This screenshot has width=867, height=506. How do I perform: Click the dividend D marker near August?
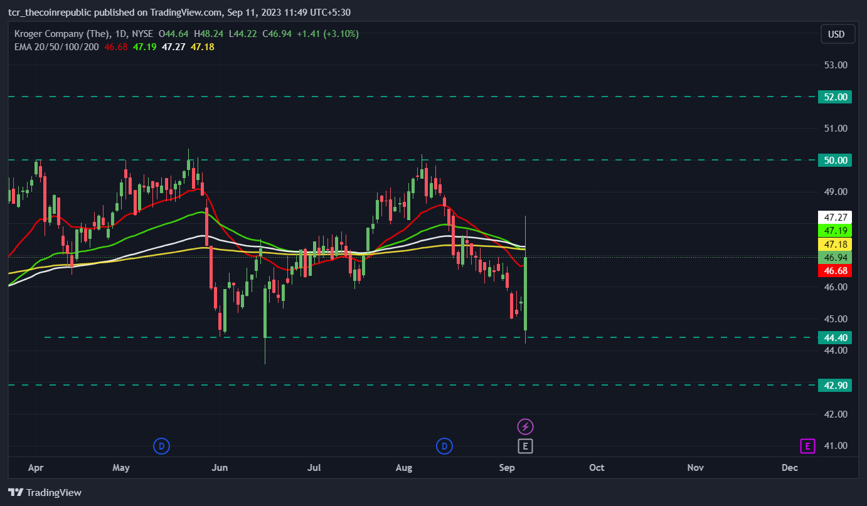445,446
